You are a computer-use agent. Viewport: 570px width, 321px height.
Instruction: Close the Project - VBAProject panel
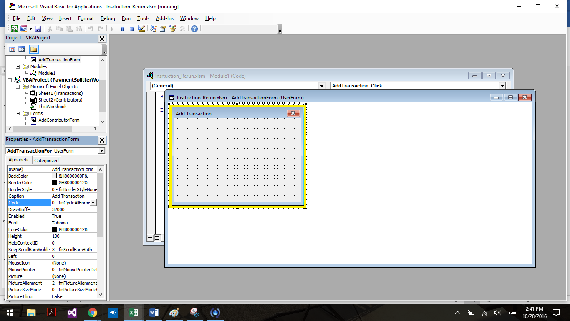(102, 38)
